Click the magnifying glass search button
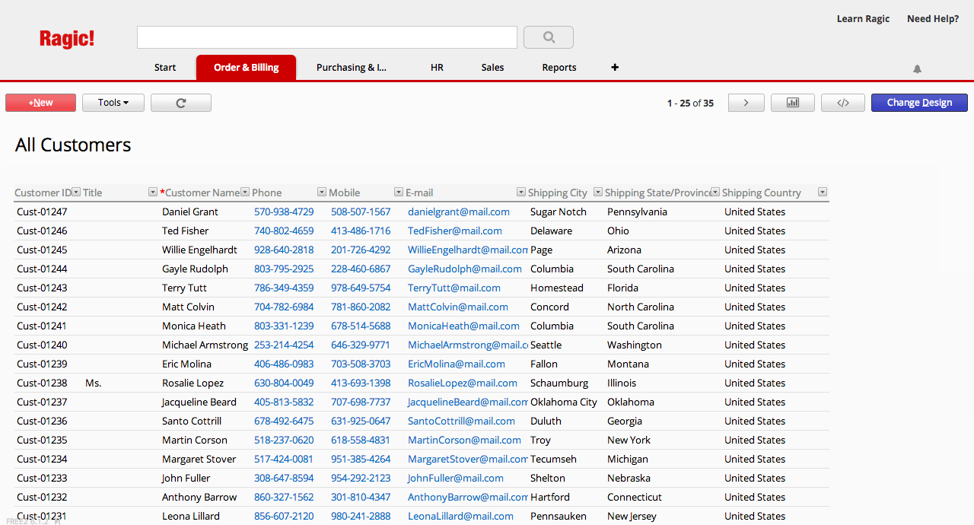This screenshot has height=525, width=974. 549,37
